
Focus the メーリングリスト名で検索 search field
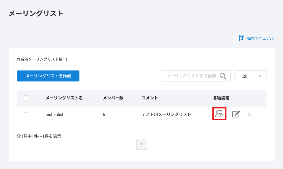(191, 76)
